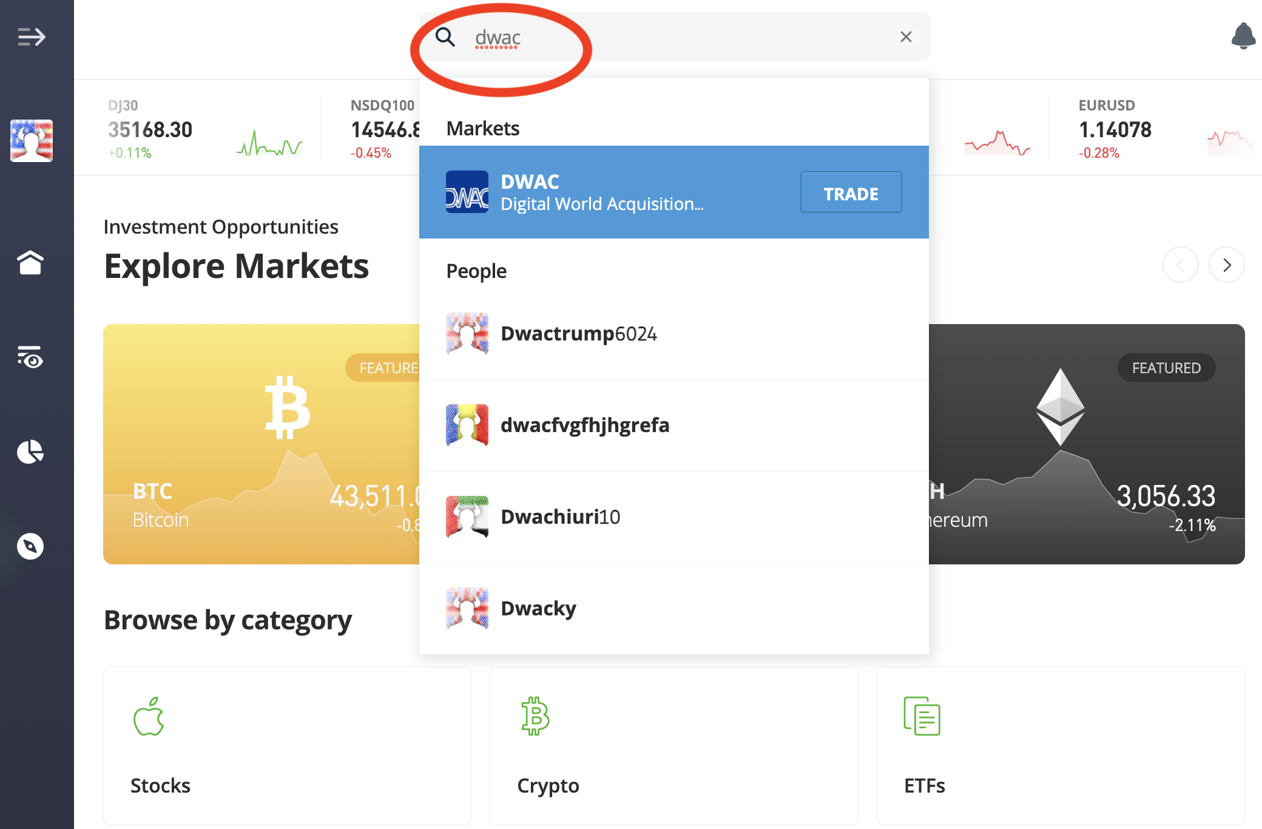The image size is (1262, 829).
Task: Click the search magnifier icon
Action: pos(445,37)
